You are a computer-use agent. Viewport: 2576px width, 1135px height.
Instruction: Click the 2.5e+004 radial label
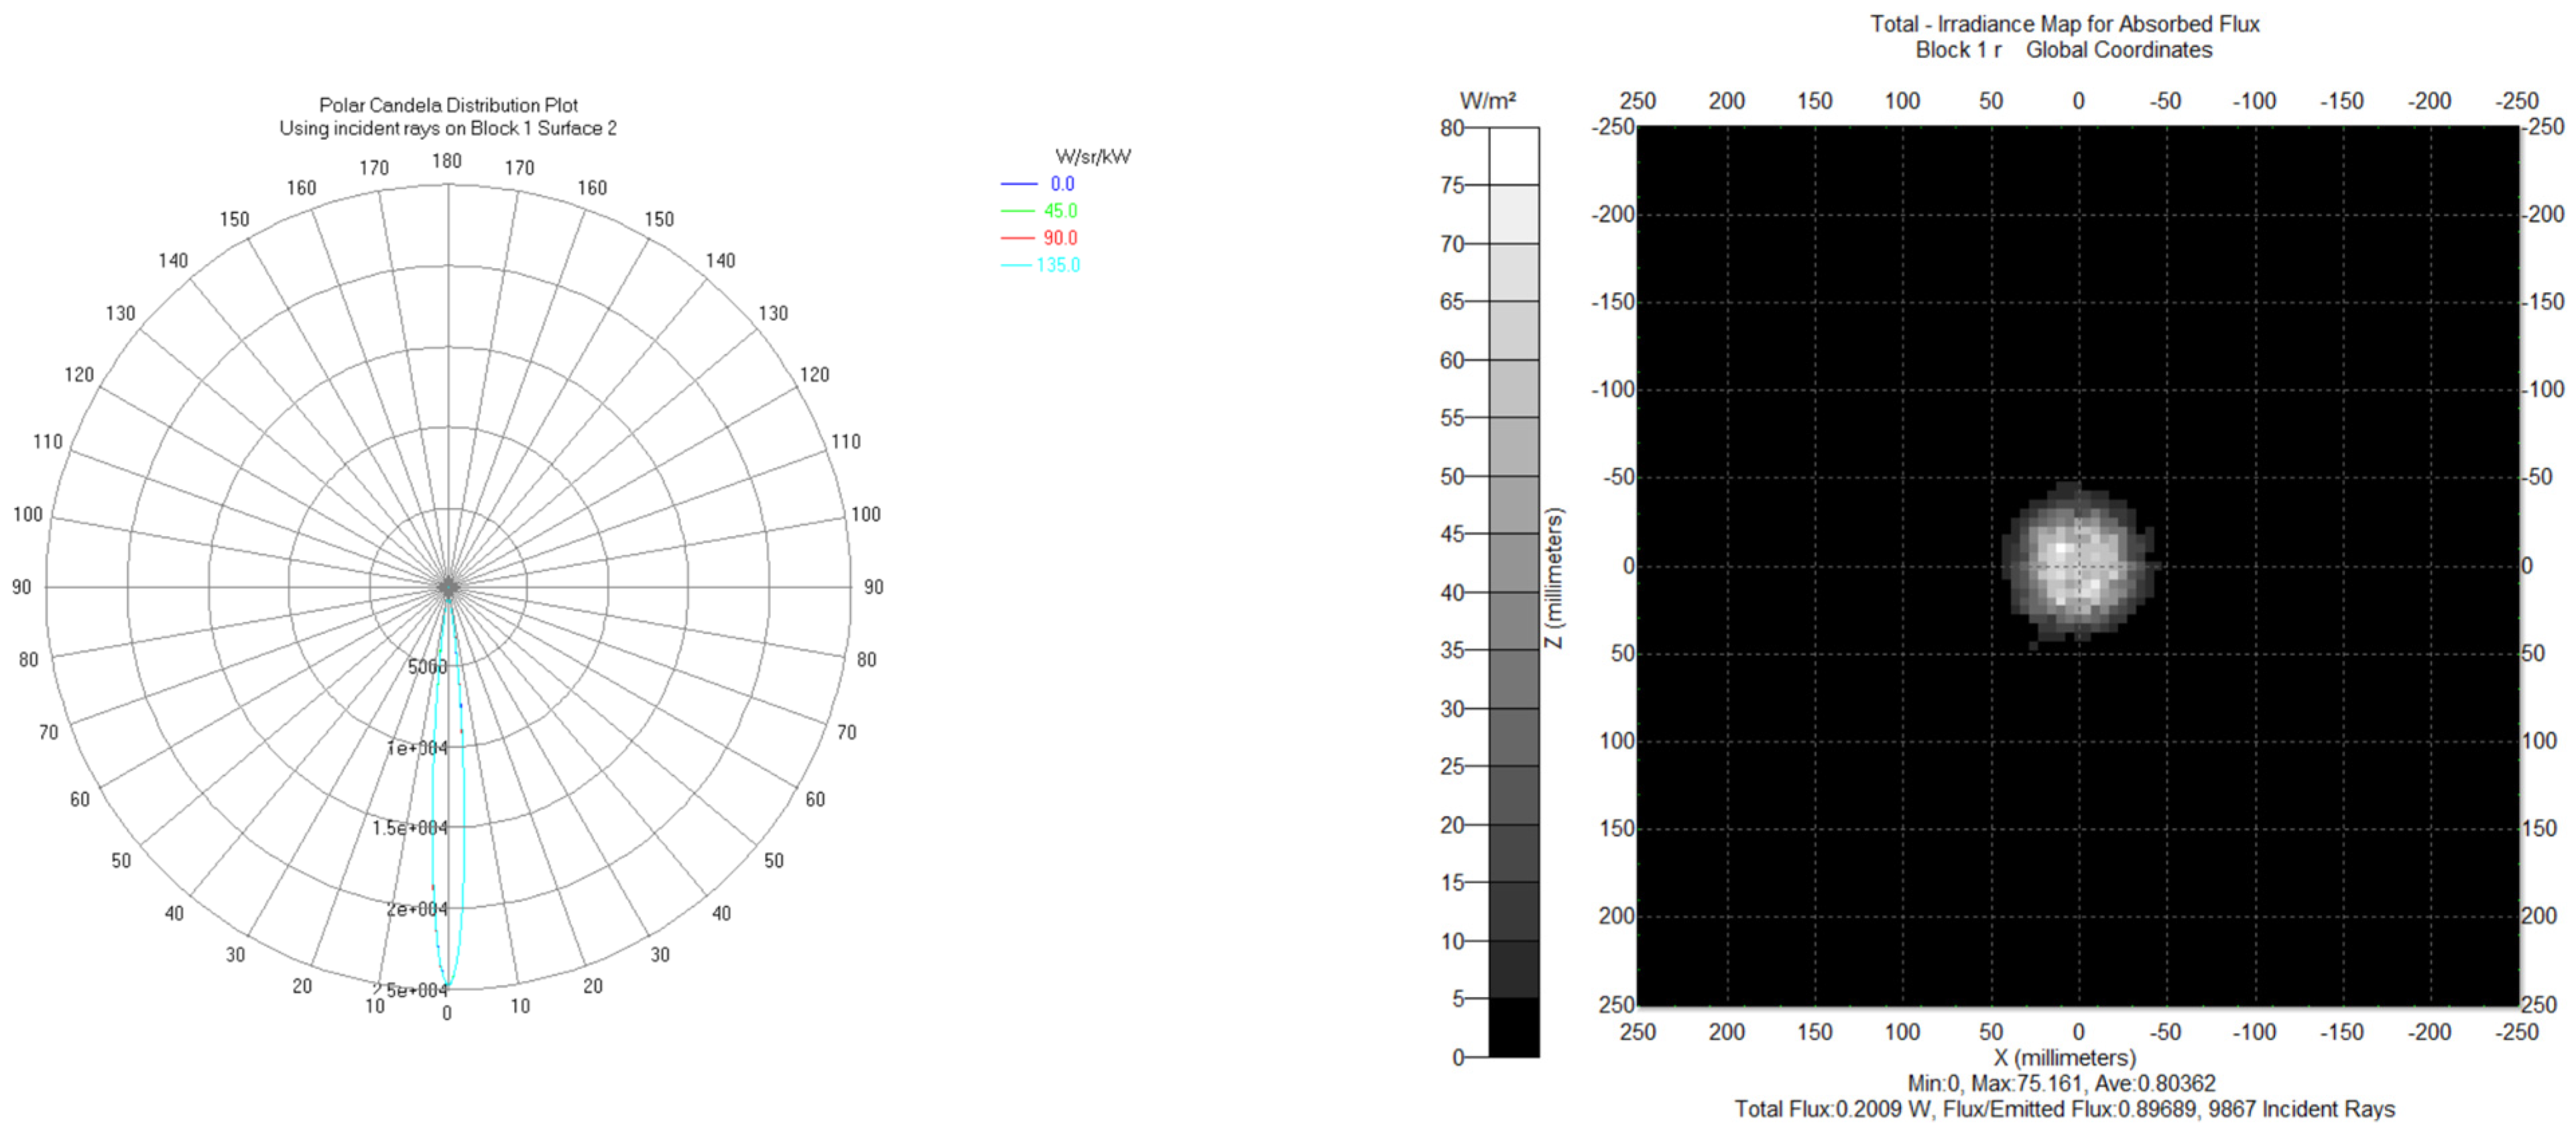[410, 990]
